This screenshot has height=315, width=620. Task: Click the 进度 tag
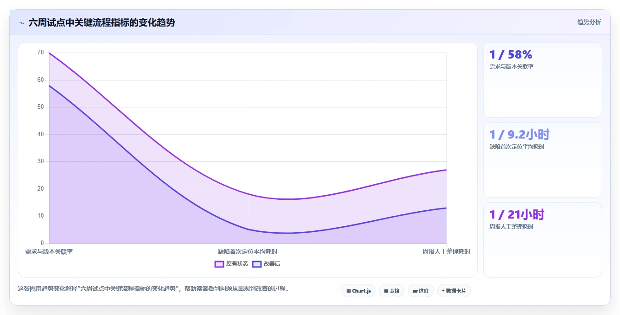[421, 291]
